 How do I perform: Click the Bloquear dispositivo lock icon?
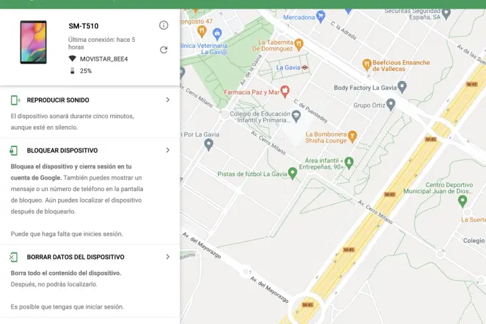(13, 151)
